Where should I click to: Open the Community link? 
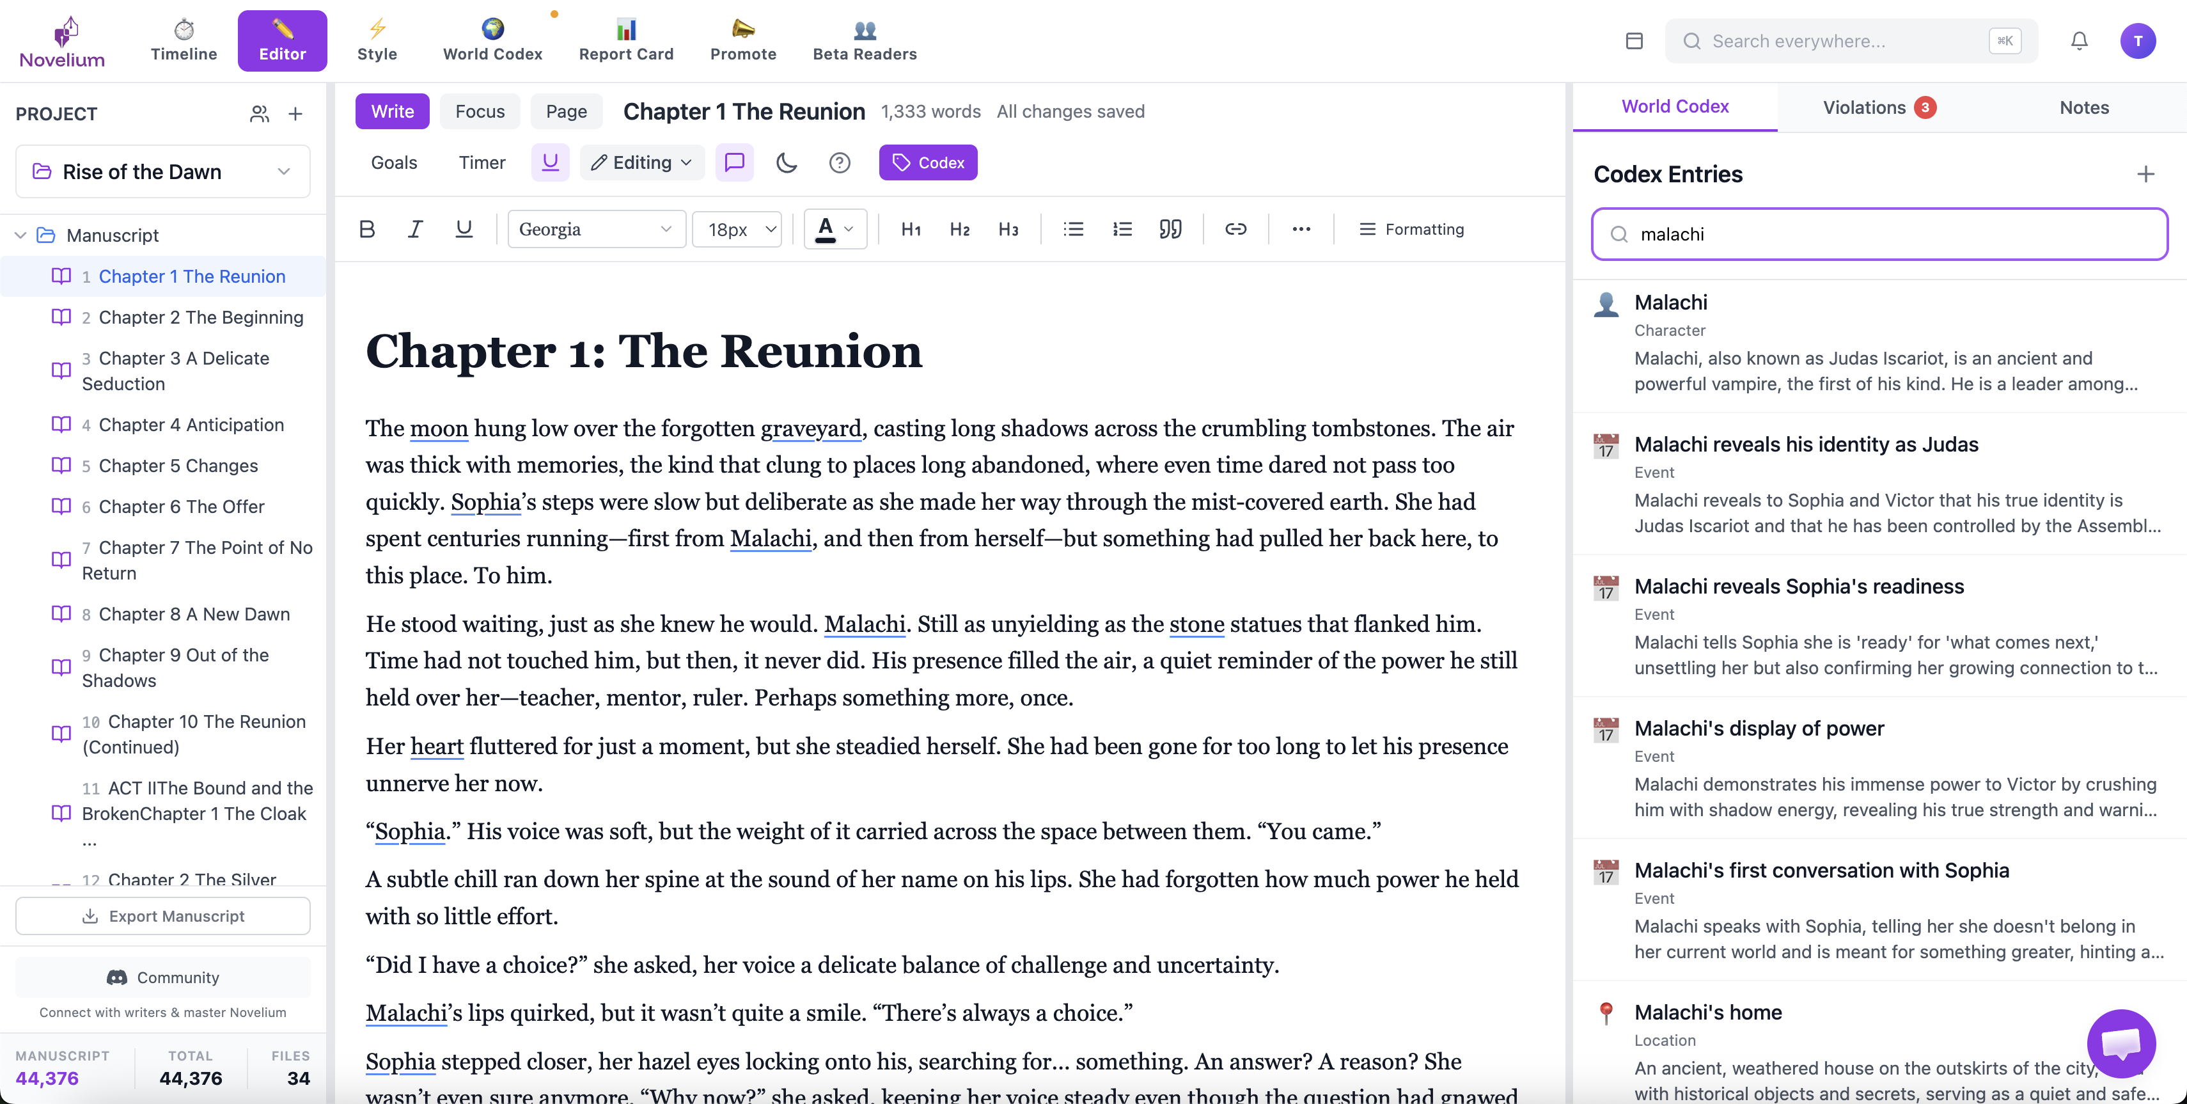pyautogui.click(x=162, y=977)
